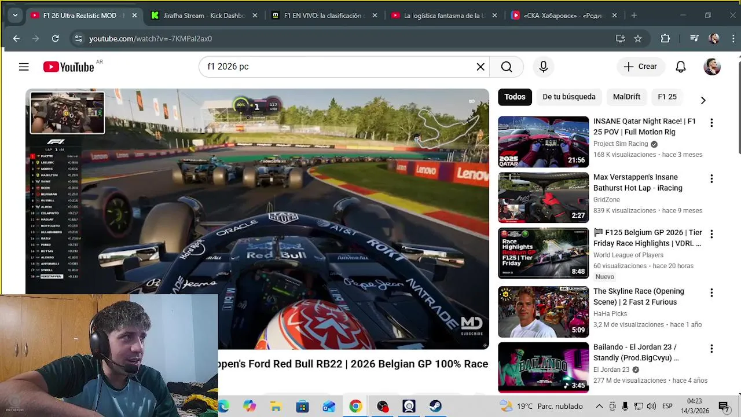The image size is (741, 417).
Task: Open Chrome extensions puzzle icon
Action: pyautogui.click(x=665, y=38)
